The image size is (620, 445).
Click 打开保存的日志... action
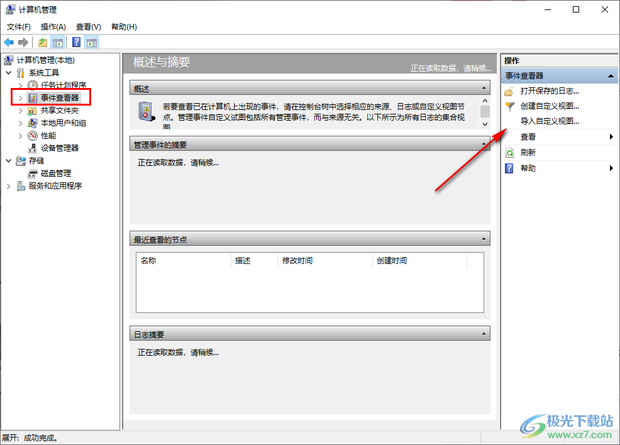pyautogui.click(x=550, y=91)
